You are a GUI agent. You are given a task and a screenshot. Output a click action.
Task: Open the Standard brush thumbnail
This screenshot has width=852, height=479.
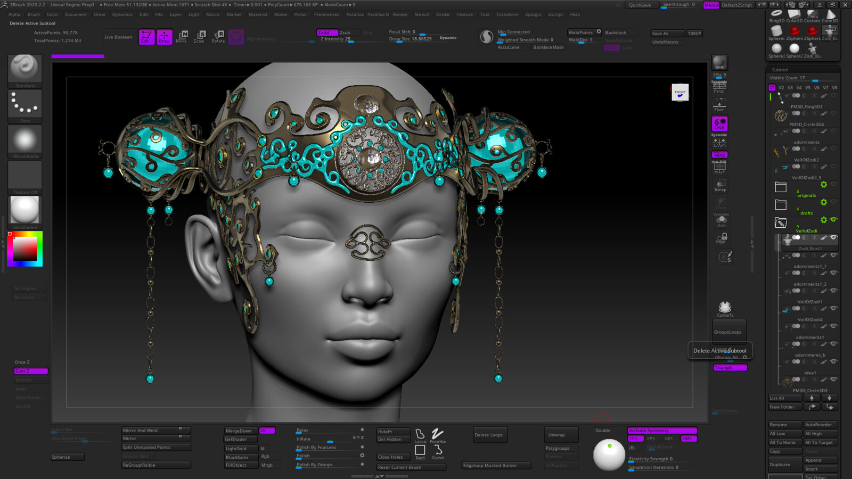point(24,71)
